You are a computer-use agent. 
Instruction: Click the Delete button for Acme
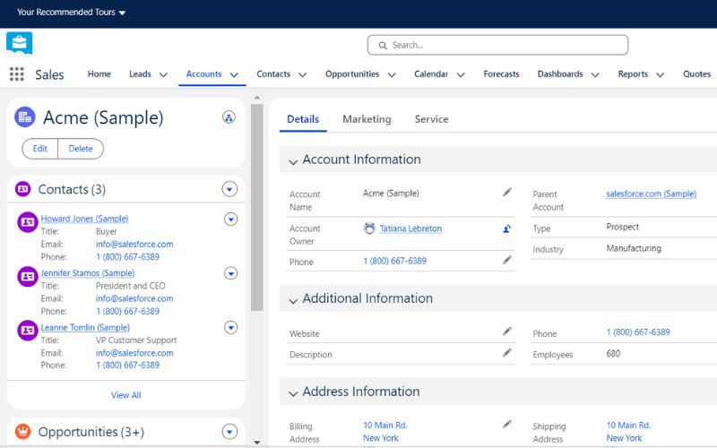point(81,149)
